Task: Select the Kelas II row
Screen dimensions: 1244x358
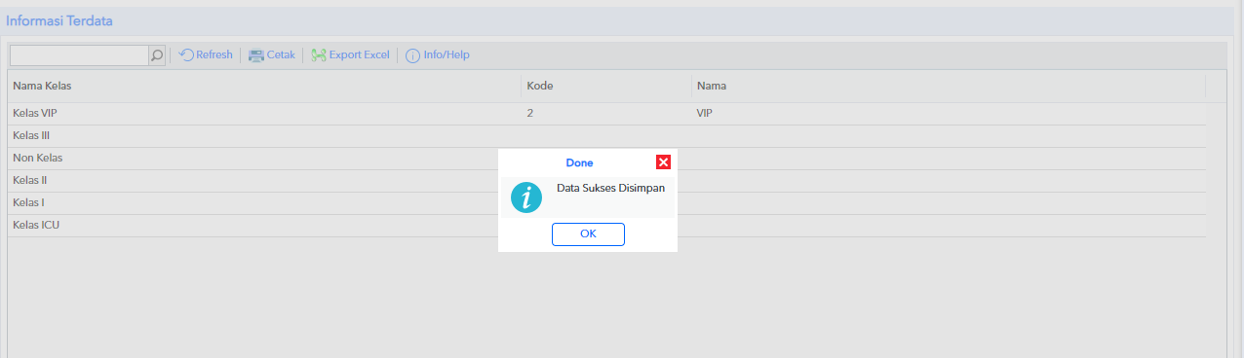Action: (x=606, y=180)
